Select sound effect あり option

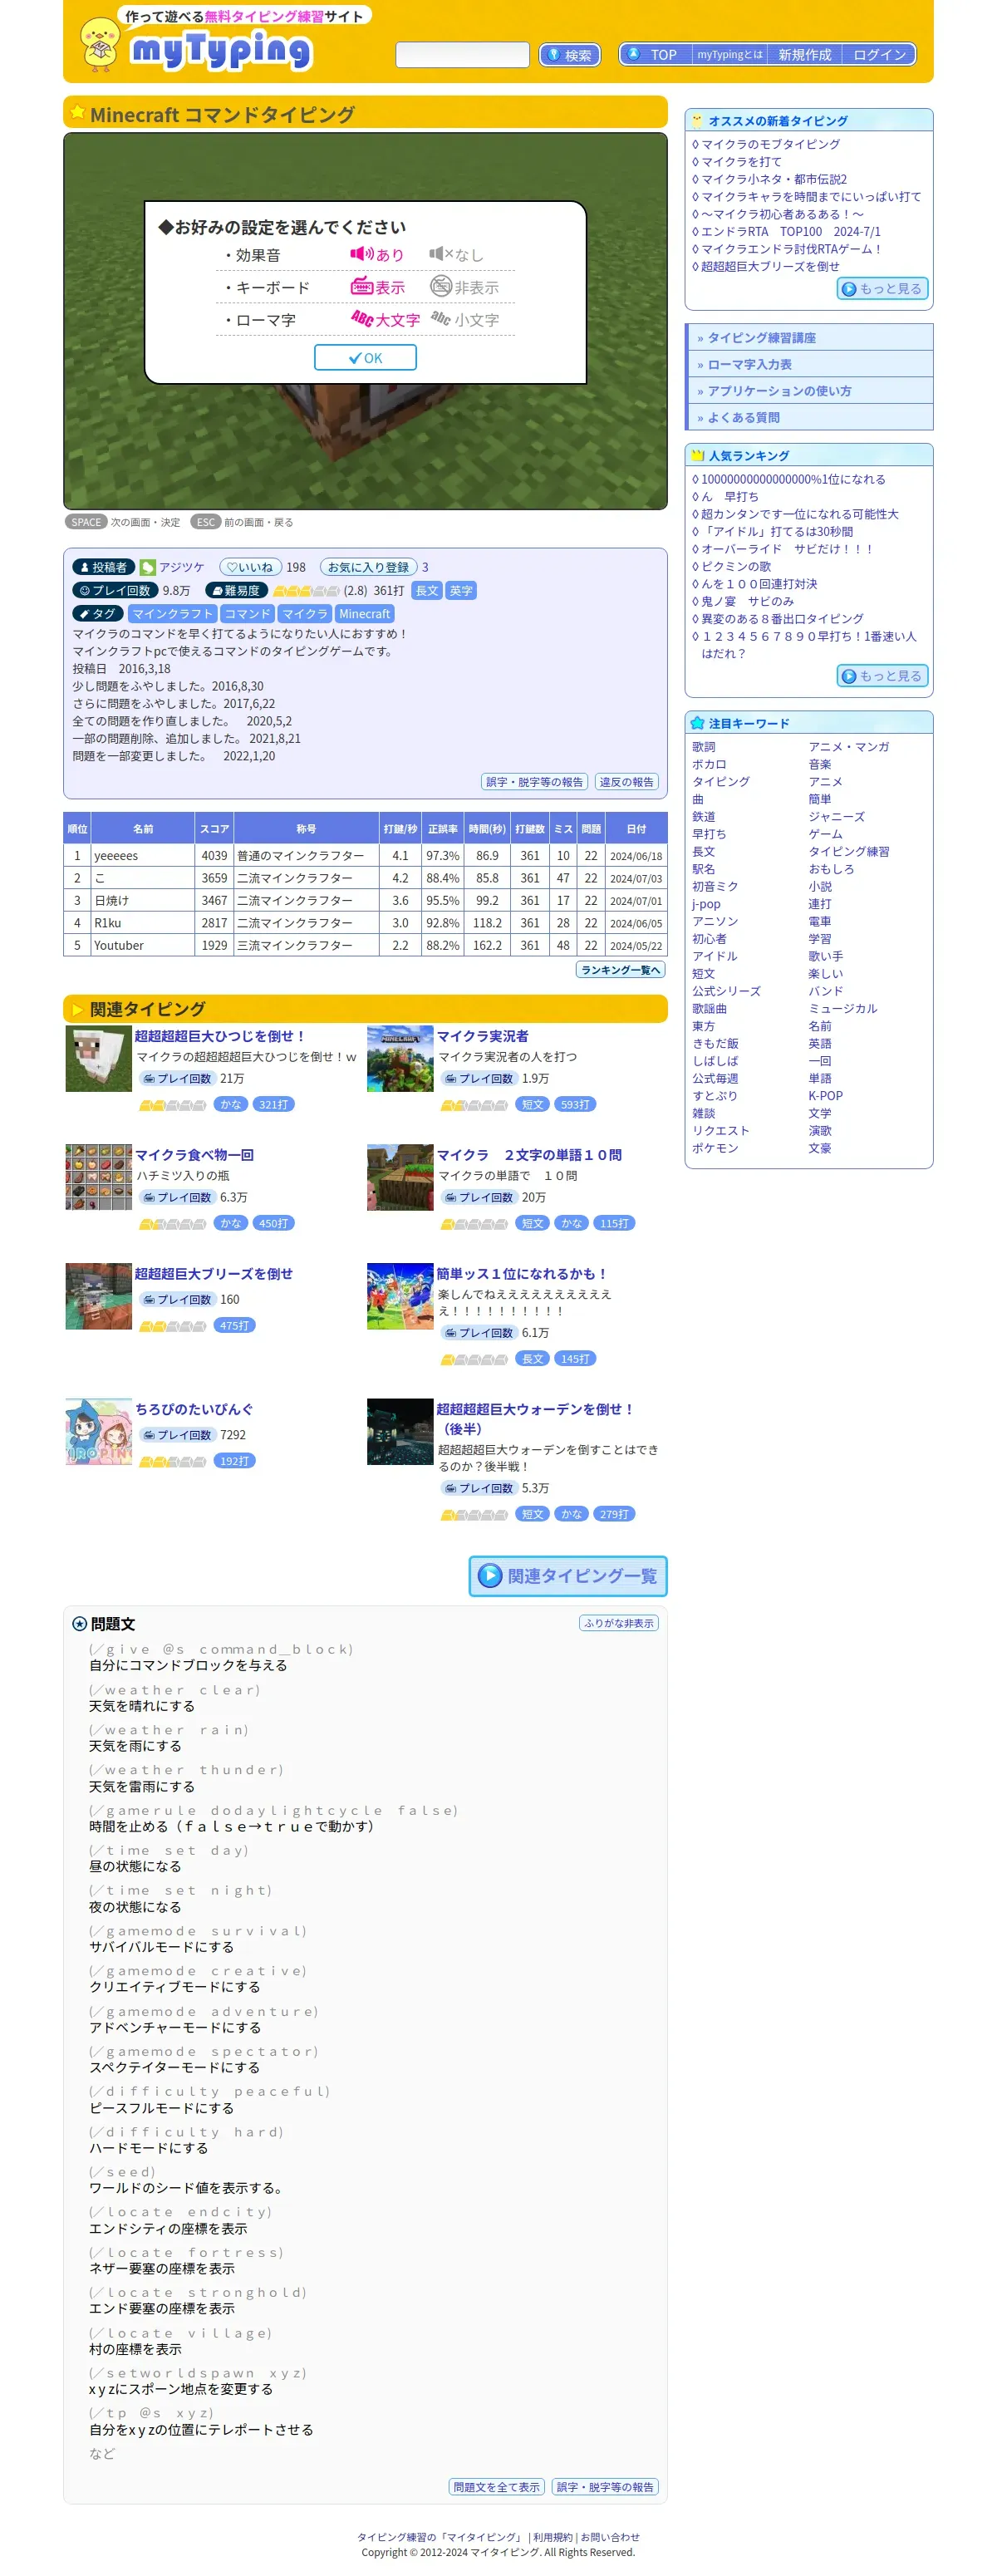point(377,254)
